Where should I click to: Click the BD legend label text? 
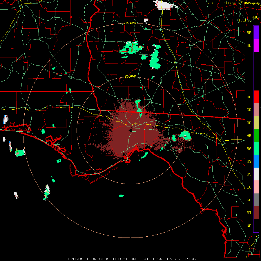249,123
